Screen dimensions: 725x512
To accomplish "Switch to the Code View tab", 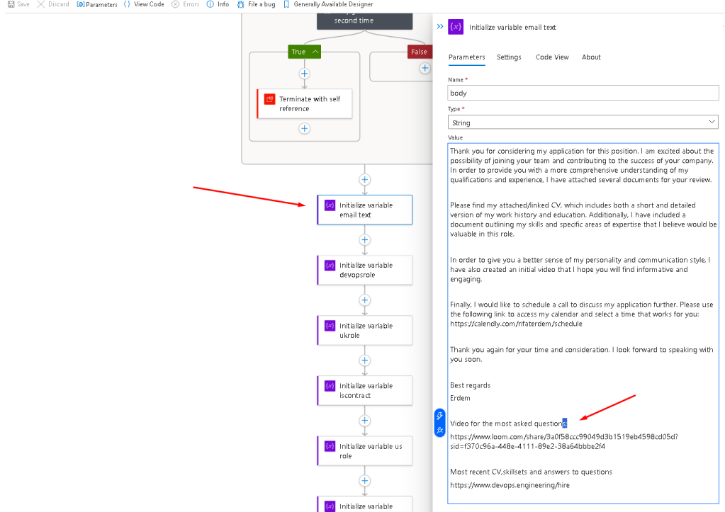I will (552, 57).
